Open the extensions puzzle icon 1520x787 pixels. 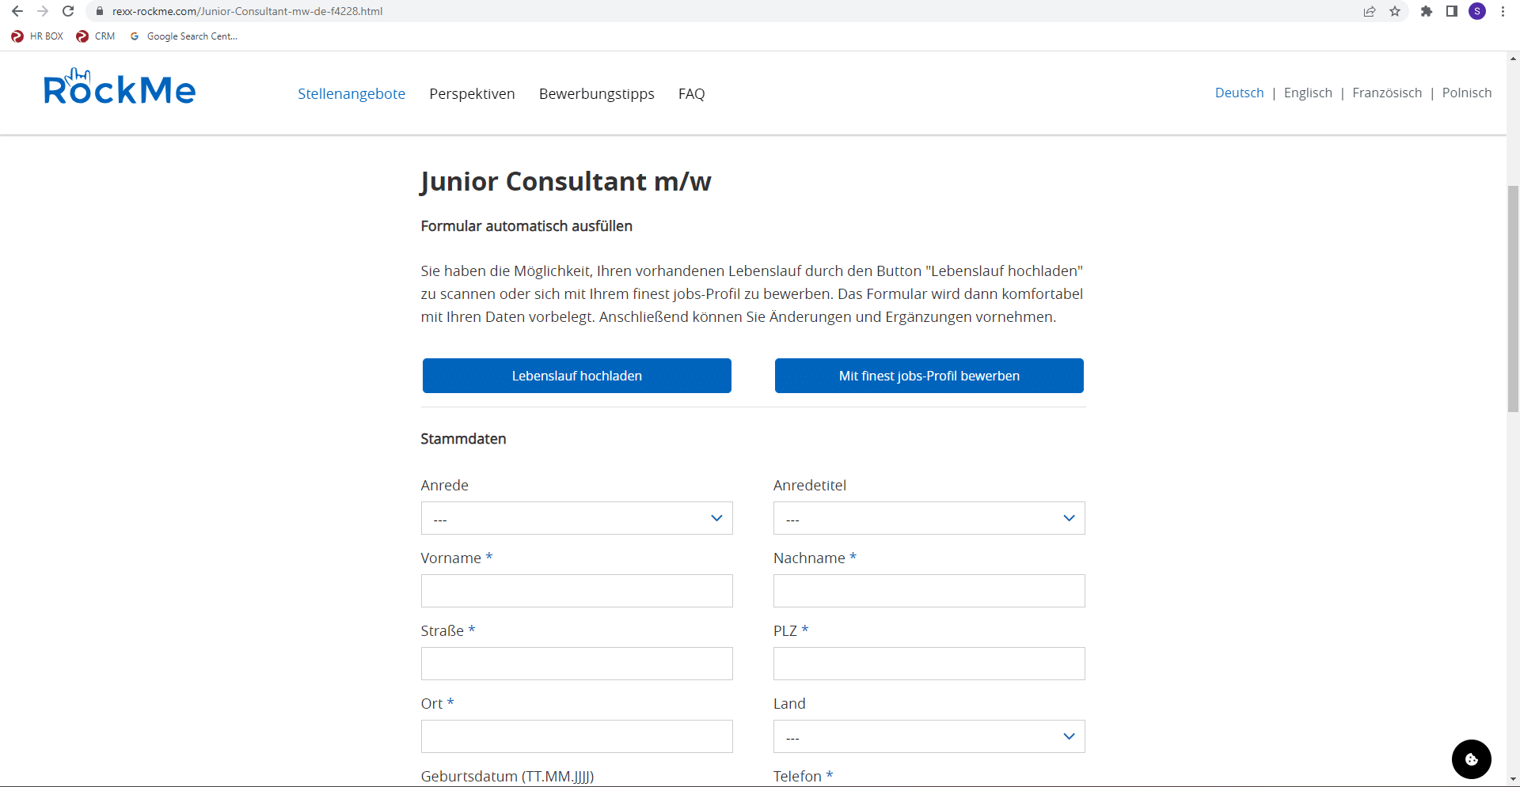pyautogui.click(x=1426, y=11)
